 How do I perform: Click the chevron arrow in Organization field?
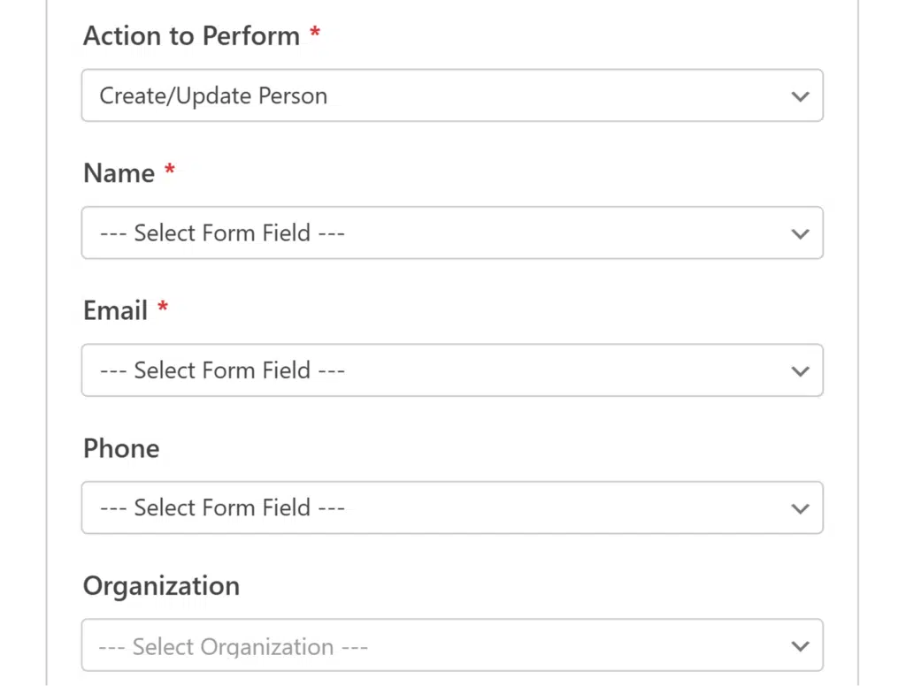(800, 646)
